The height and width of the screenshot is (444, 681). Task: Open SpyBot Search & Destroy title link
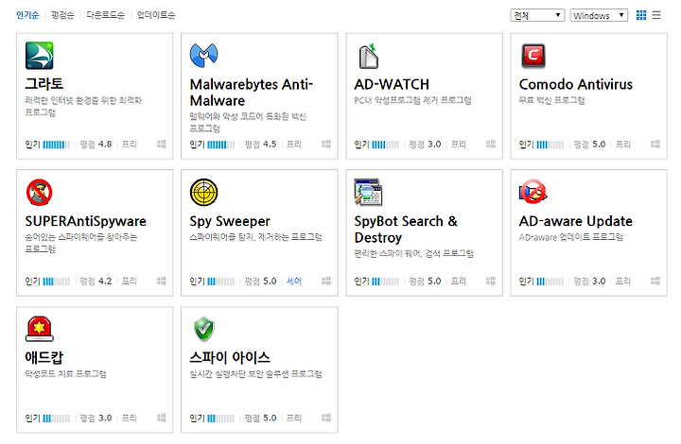click(406, 230)
